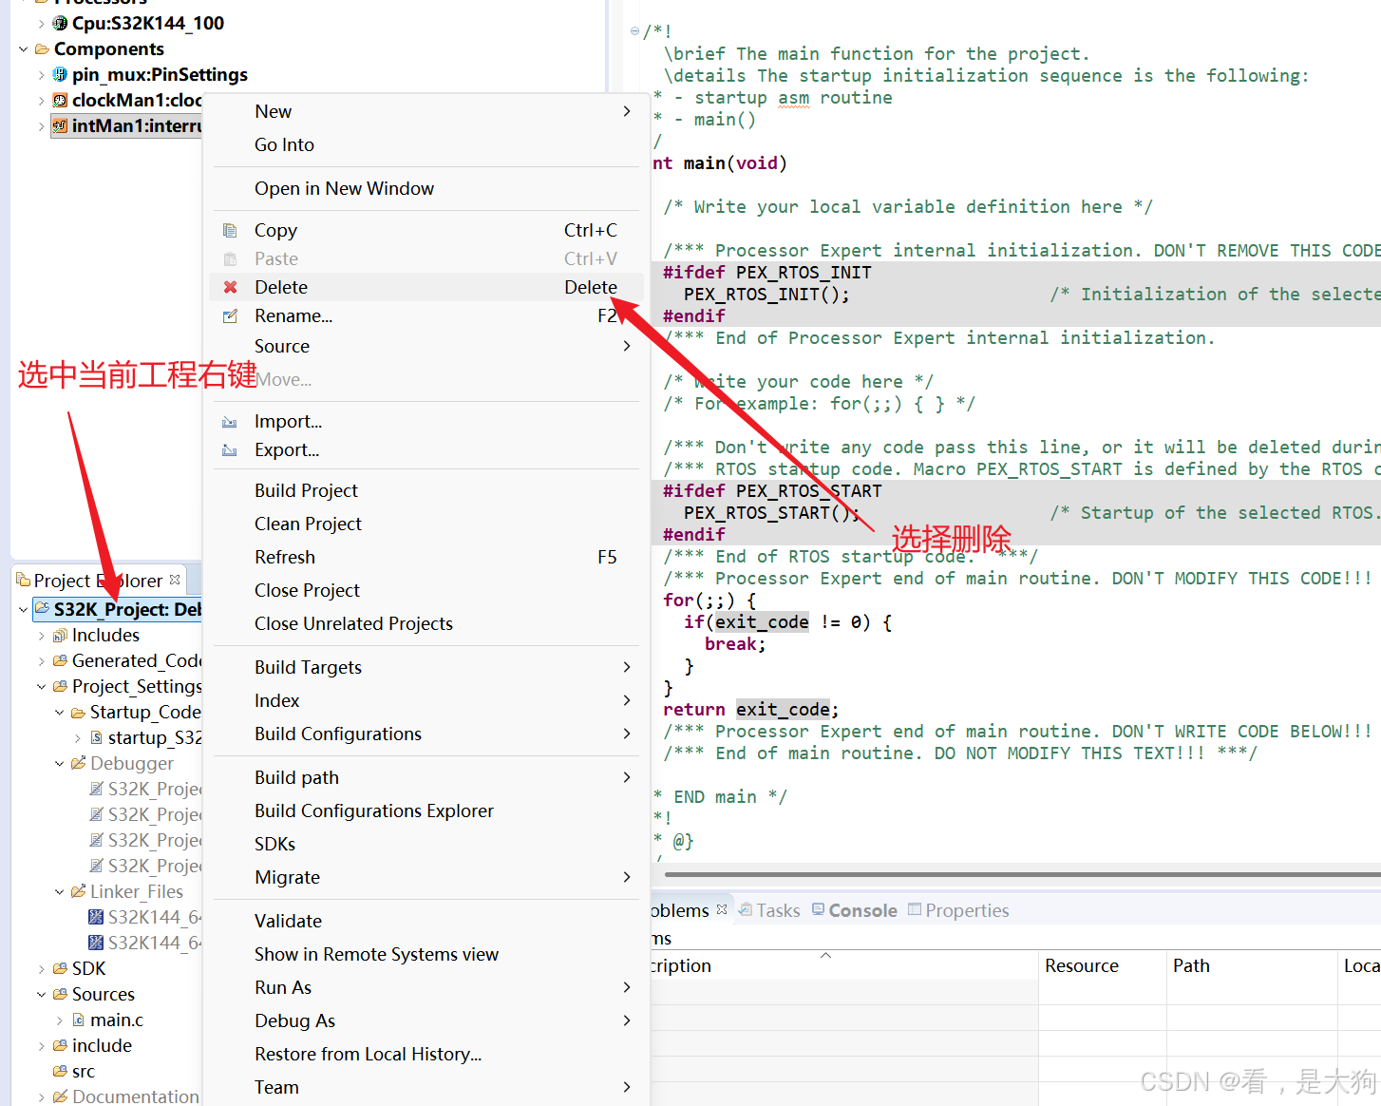
Task: Select the src folder tree item
Action: (x=84, y=1071)
